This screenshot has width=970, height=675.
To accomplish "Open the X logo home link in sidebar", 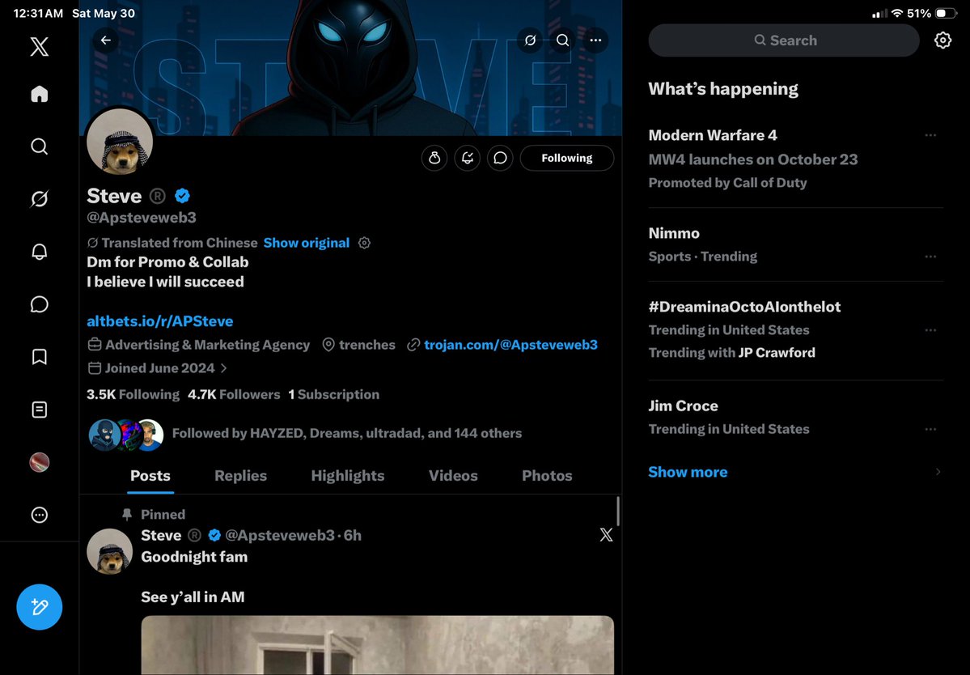I will 39,46.
